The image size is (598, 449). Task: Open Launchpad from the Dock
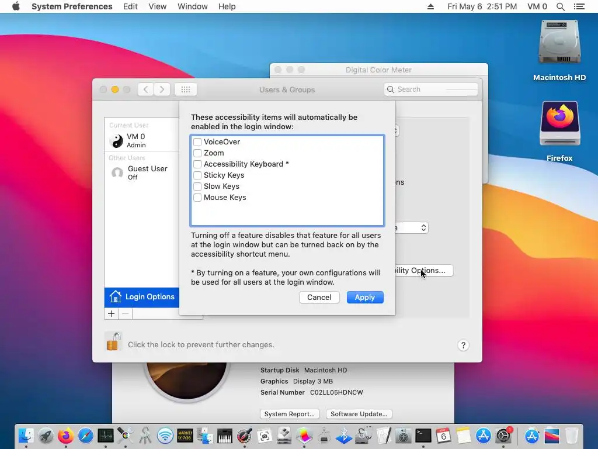(x=46, y=436)
